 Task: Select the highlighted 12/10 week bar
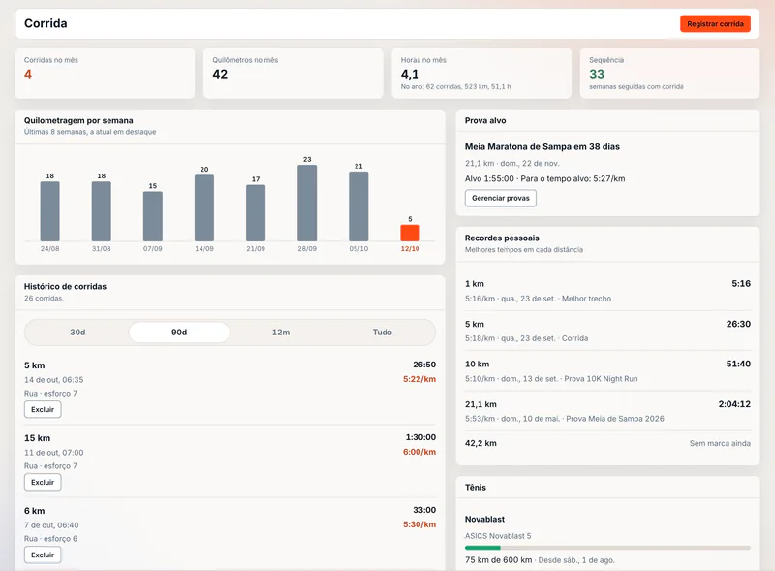[x=410, y=233]
